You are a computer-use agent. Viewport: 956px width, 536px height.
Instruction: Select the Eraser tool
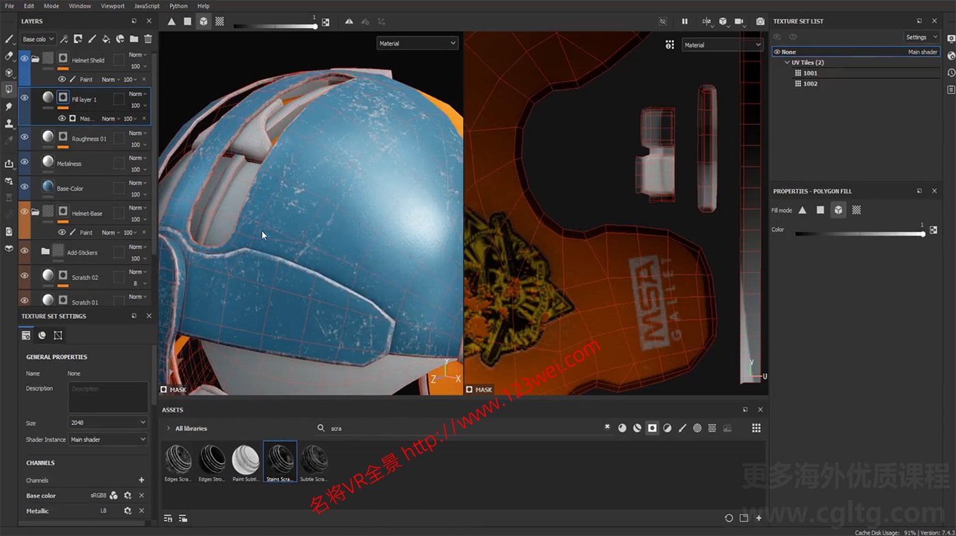tap(9, 56)
